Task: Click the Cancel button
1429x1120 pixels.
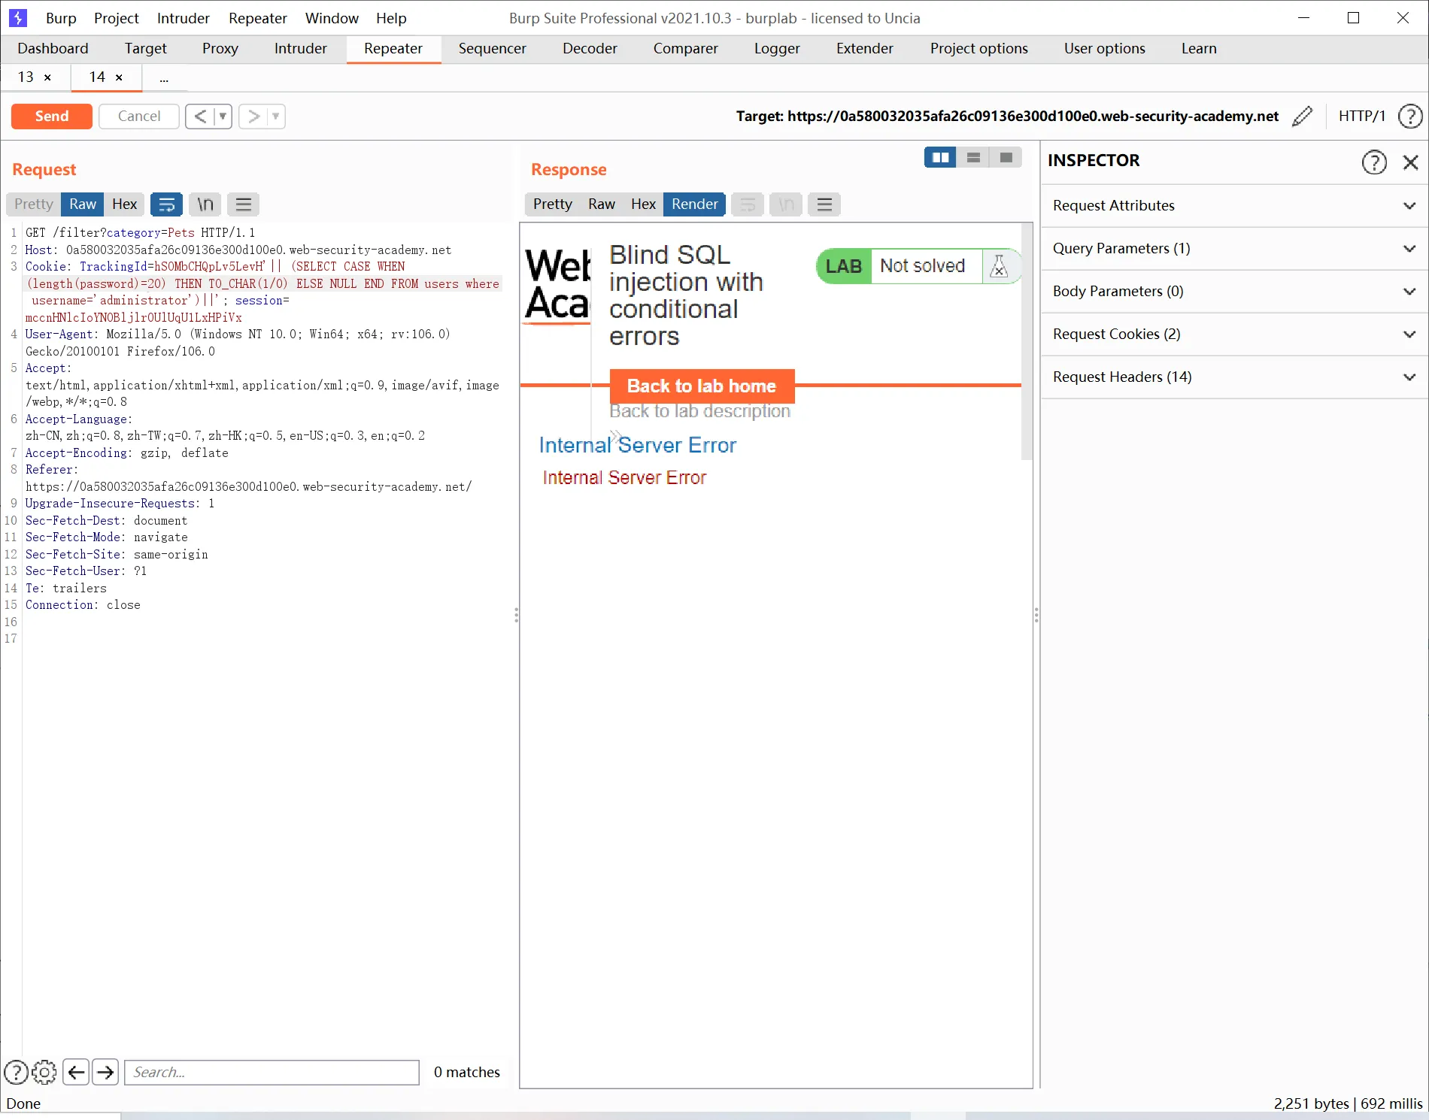Action: point(139,116)
